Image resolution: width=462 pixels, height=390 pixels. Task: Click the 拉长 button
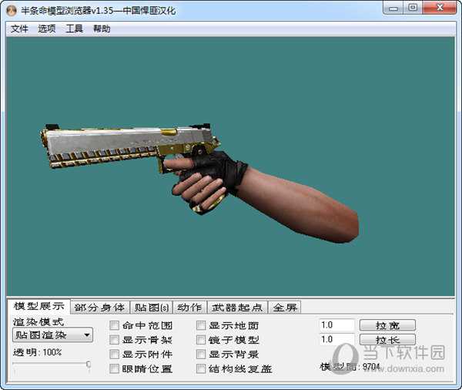tap(387, 340)
